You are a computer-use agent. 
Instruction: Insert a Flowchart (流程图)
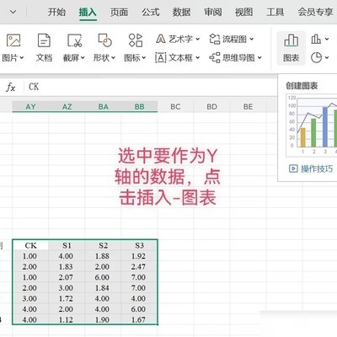click(x=228, y=39)
